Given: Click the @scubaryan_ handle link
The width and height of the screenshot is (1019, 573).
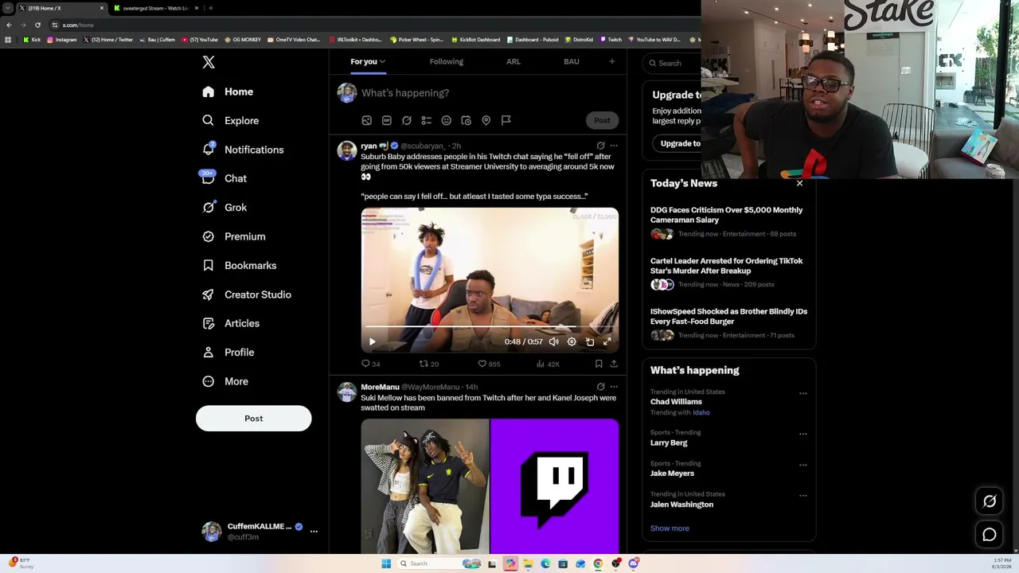Looking at the screenshot, I should tap(423, 146).
